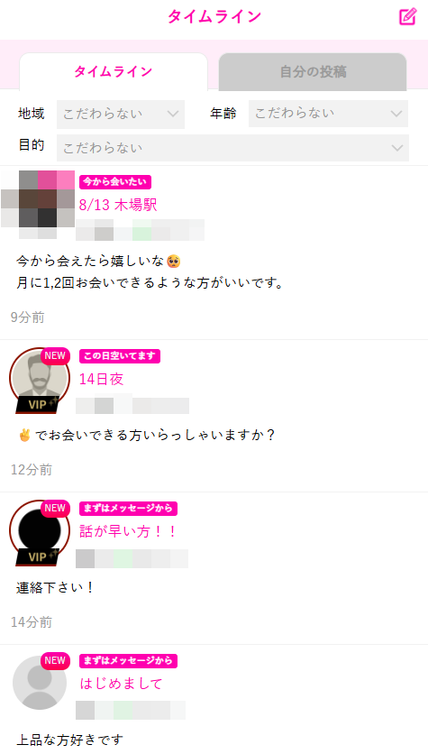Open the black circle VIP avatar
Image resolution: width=428 pixels, height=754 pixels.
(x=40, y=533)
